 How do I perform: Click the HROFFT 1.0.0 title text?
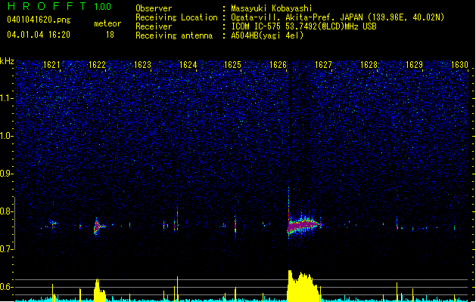[x=60, y=6]
